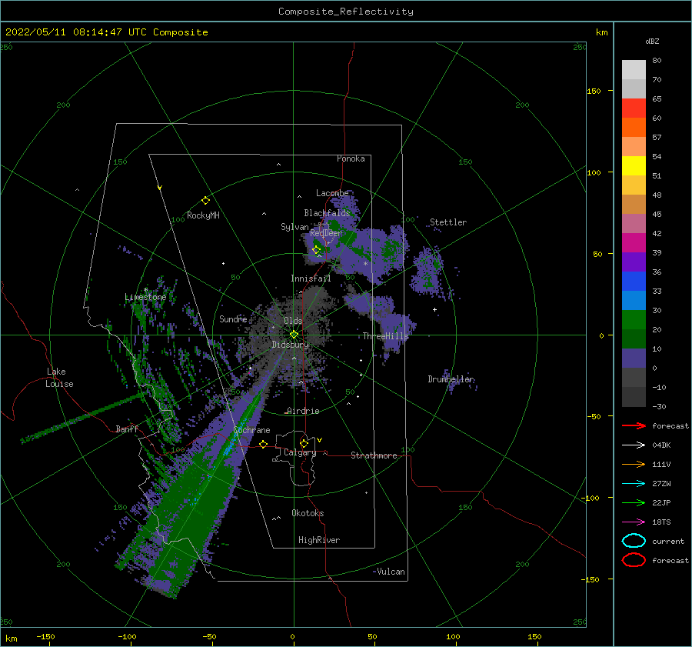692x647 pixels.
Task: Click the Vulcan city label
Action: [391, 572]
